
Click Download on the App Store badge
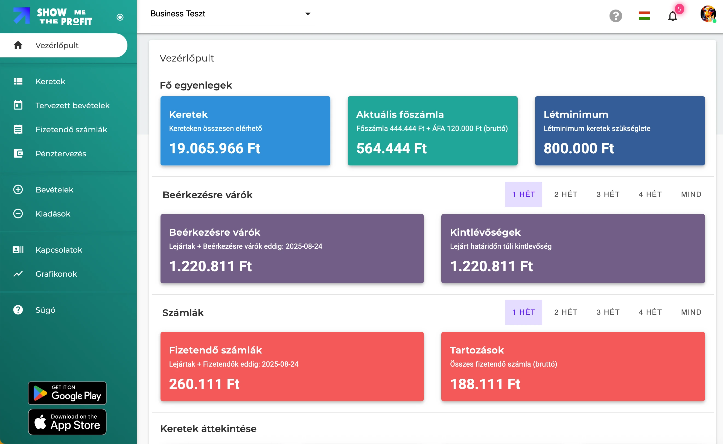(67, 422)
